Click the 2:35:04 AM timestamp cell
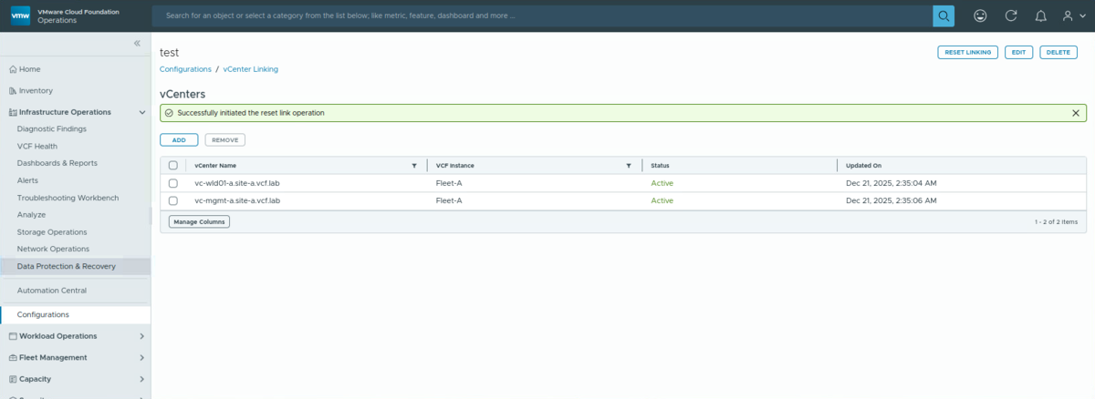 (892, 183)
